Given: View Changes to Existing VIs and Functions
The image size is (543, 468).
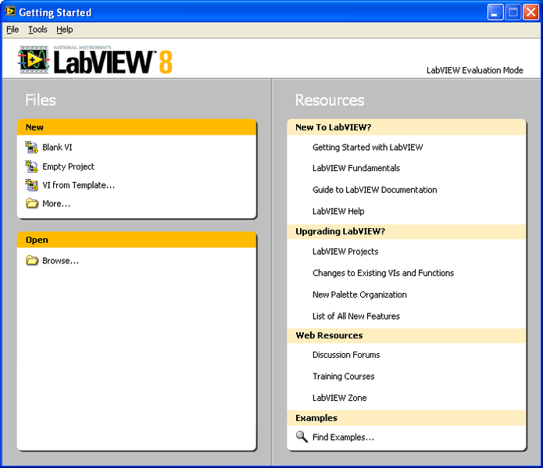Looking at the screenshot, I should [x=383, y=273].
